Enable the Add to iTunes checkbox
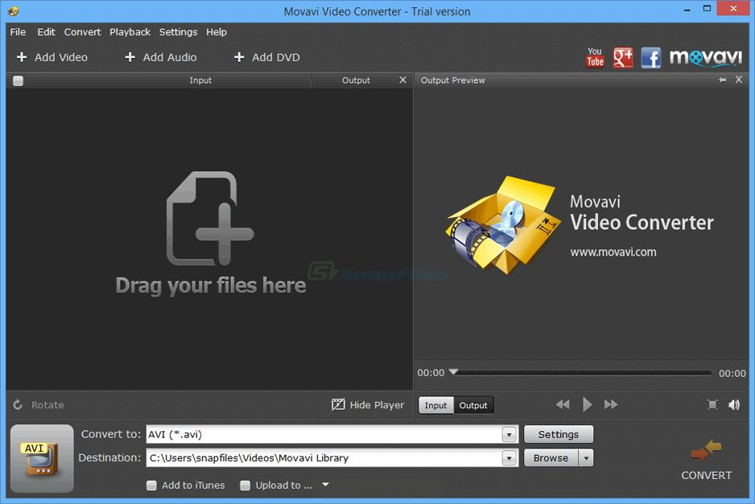755x504 pixels. (151, 486)
